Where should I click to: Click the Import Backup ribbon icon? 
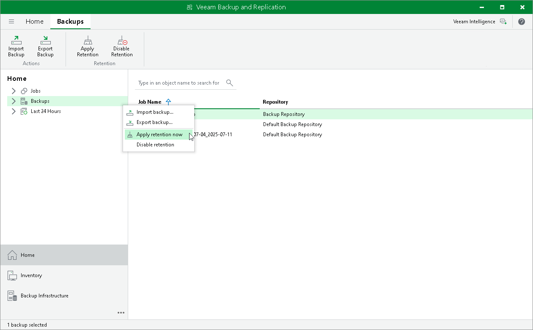pos(16,41)
